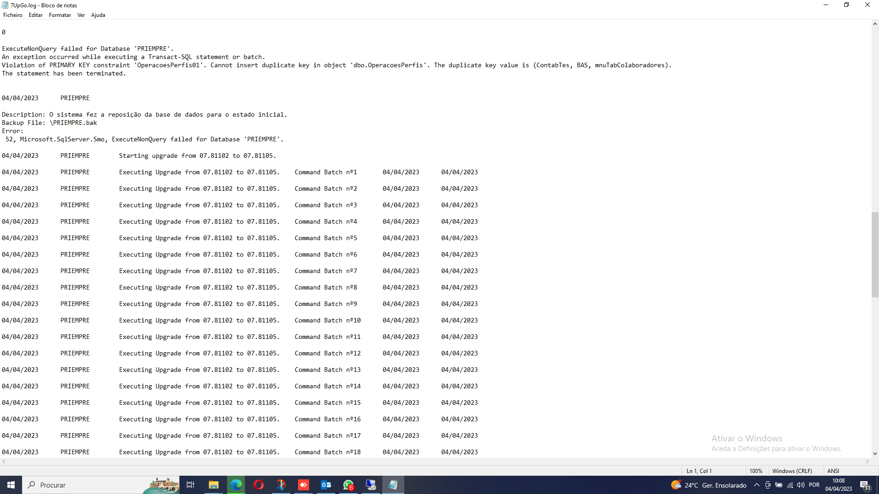Click the volume speaker tray icon
This screenshot has width=879, height=494.
pyautogui.click(x=801, y=485)
